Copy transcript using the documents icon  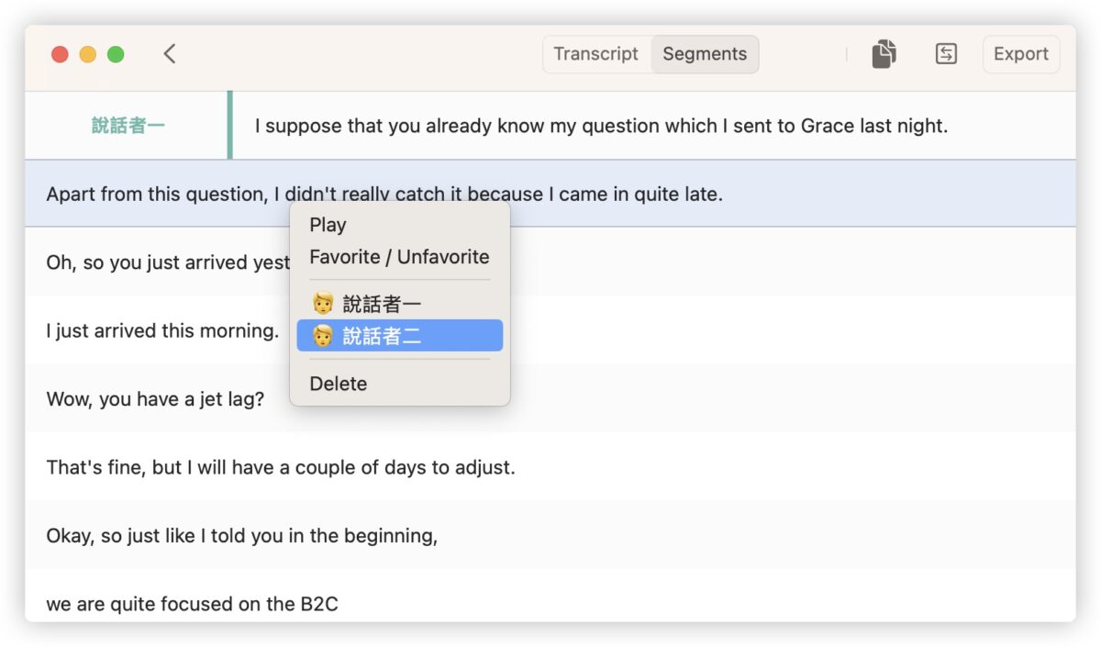[x=884, y=54]
